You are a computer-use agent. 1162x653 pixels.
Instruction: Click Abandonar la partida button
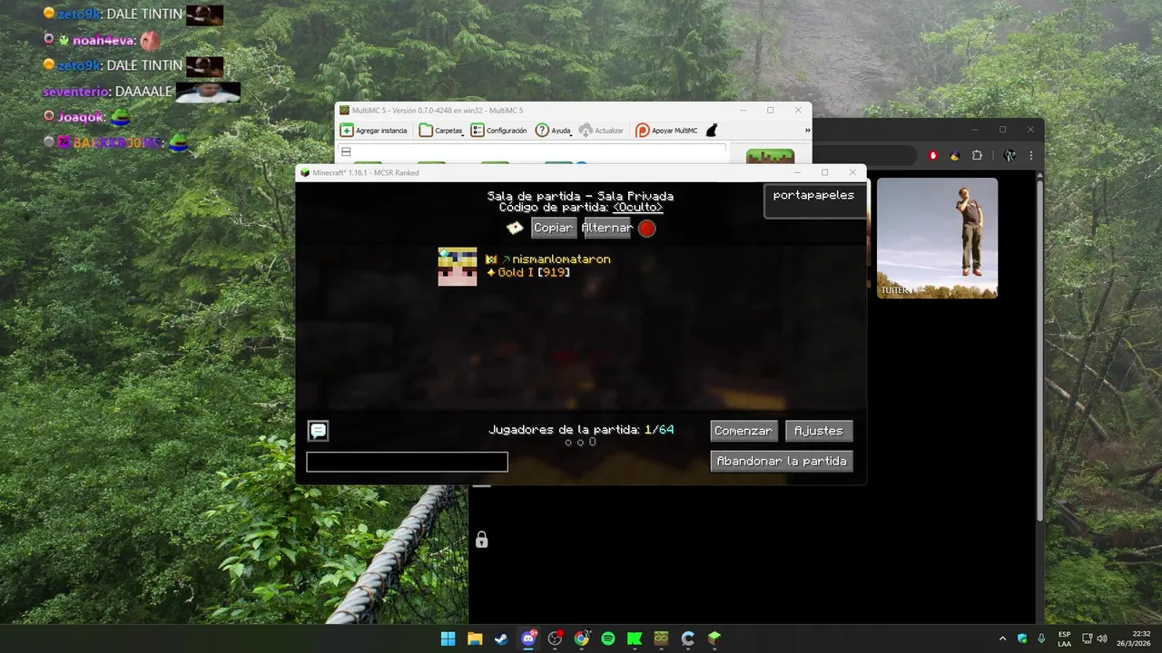[x=782, y=461]
